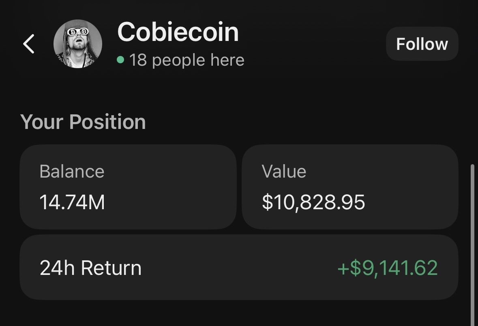Screen dimensions: 478x326
Task: Click the empty area right of the 14.74M balance
Action: pos(170,202)
